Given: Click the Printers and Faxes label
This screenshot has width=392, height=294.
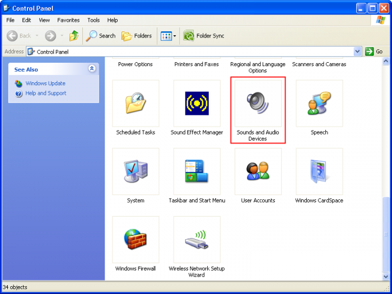Looking at the screenshot, I should [x=197, y=64].
